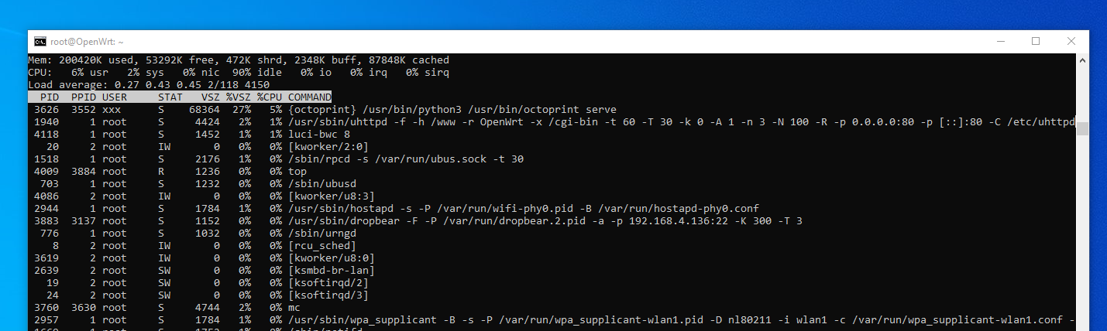The image size is (1107, 331).
Task: Click the uhttpd process line
Action: (x=552, y=122)
